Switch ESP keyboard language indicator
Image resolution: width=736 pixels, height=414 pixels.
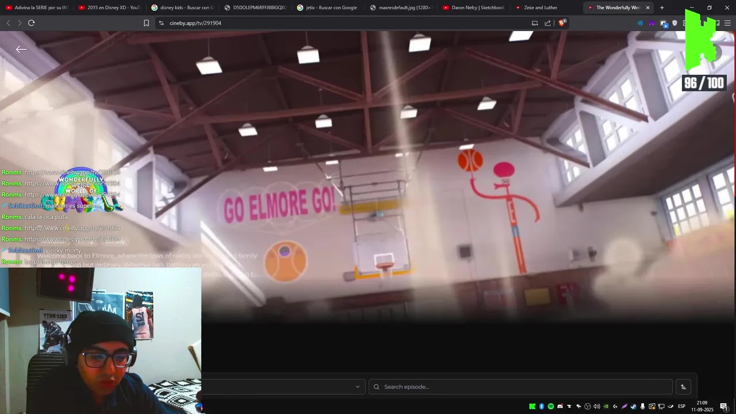click(x=681, y=407)
